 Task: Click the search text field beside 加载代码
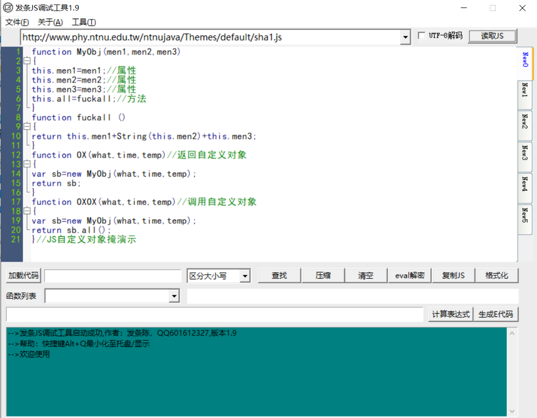coord(113,276)
